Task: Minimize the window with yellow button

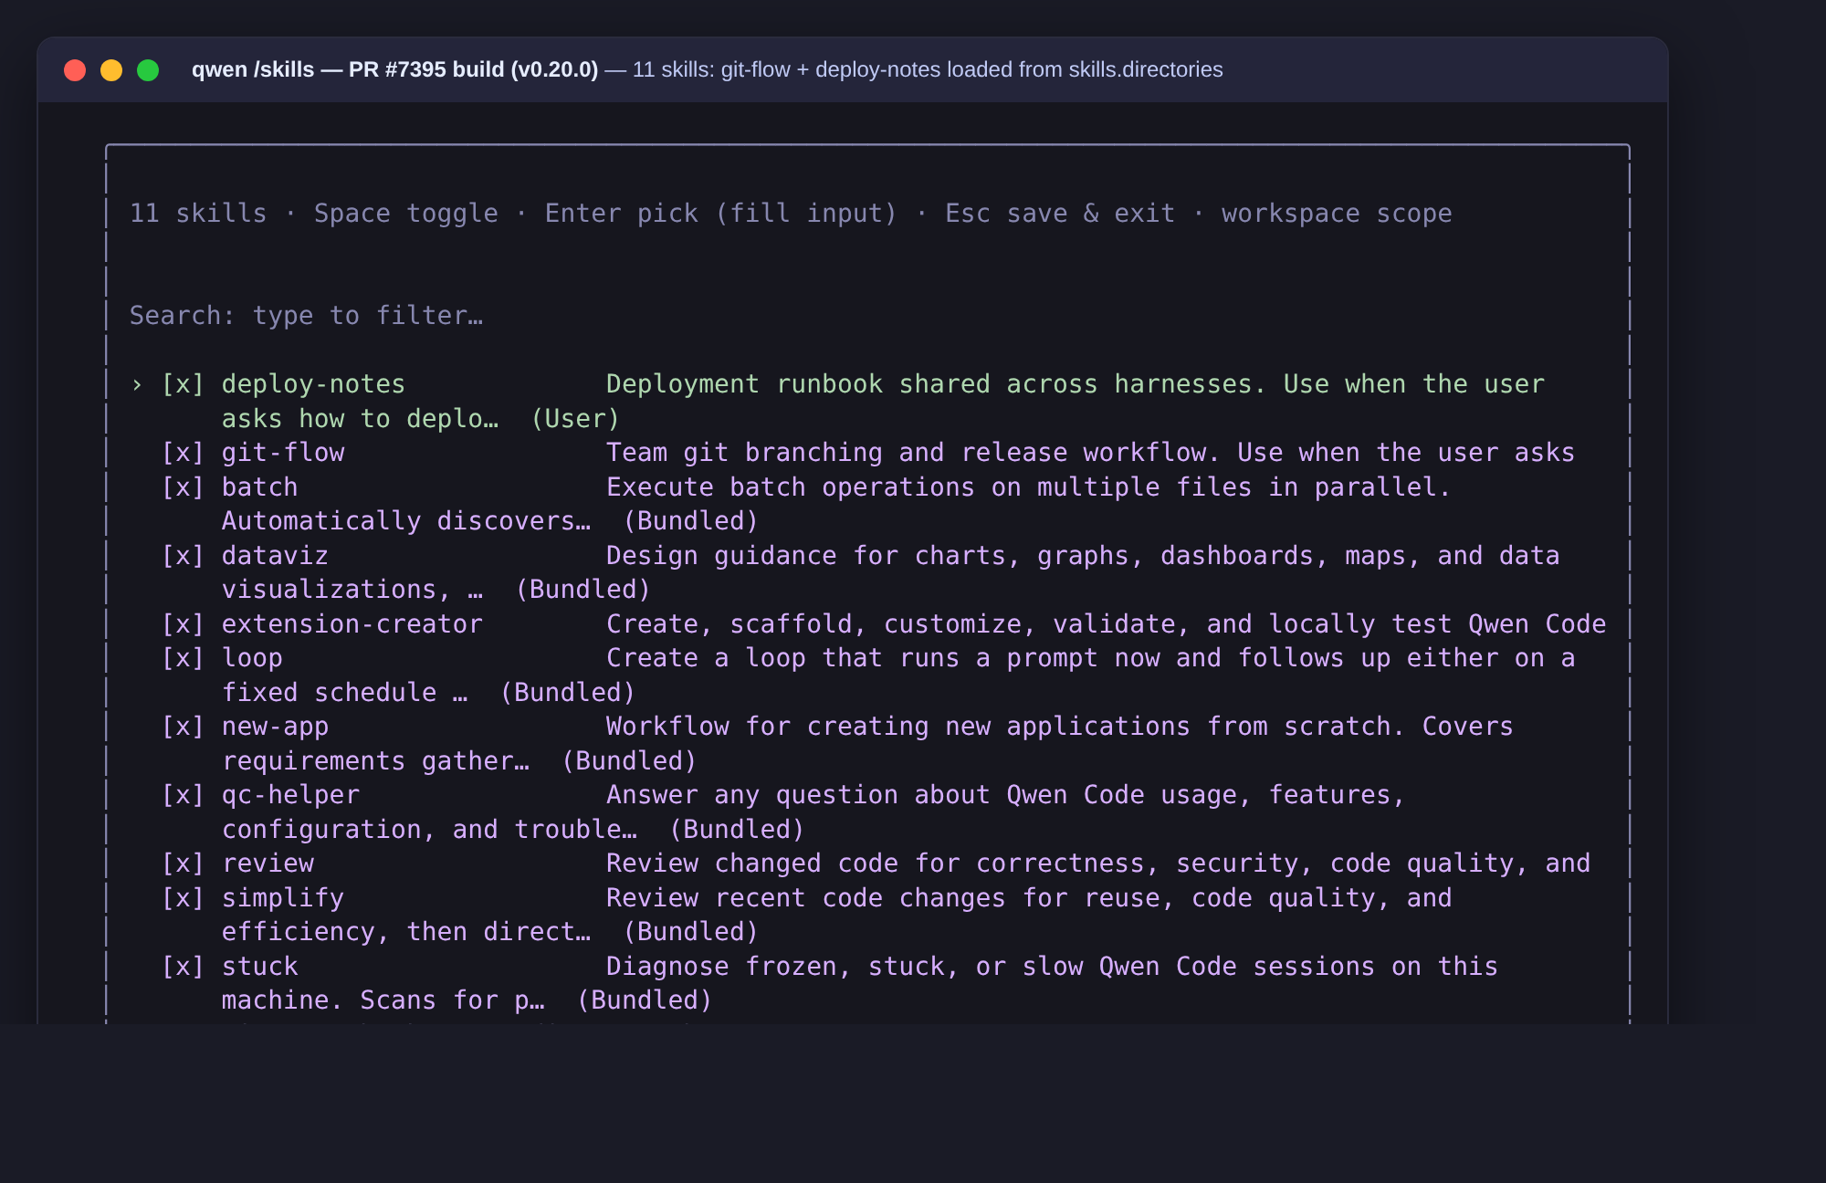Action: point(111,70)
